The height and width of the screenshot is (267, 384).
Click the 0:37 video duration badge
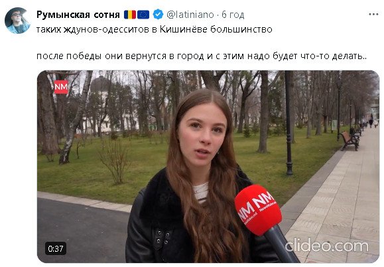coord(56,248)
